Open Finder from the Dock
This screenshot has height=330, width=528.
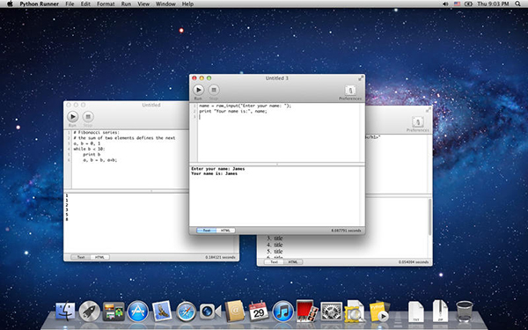[x=65, y=311]
